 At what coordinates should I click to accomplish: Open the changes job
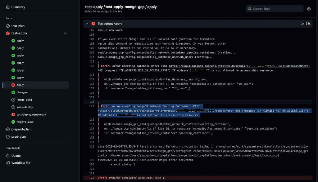[22, 92]
